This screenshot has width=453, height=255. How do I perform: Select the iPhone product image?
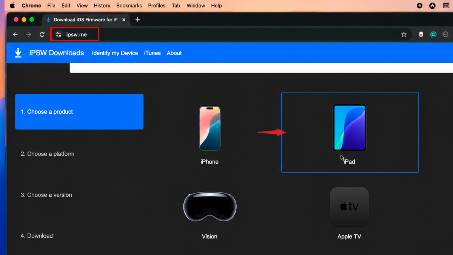(x=210, y=128)
